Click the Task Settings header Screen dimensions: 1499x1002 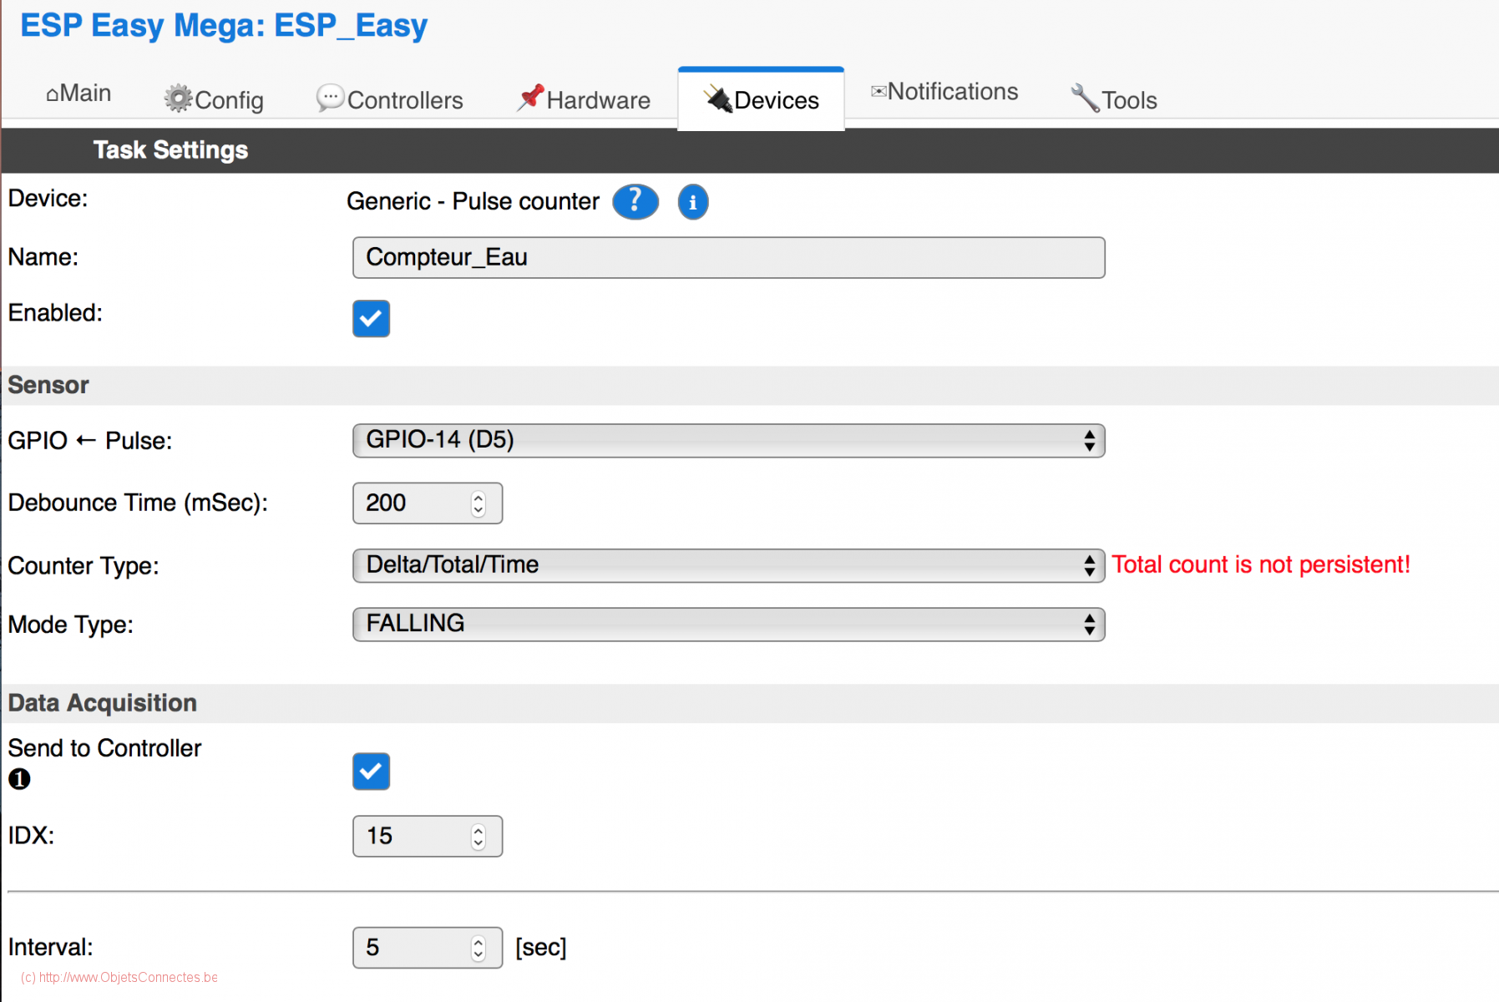click(x=170, y=149)
